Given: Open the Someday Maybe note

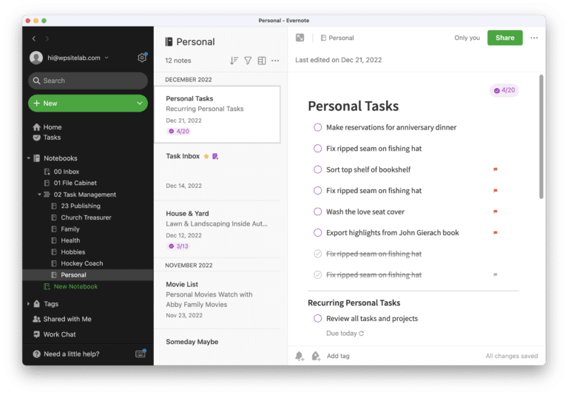Looking at the screenshot, I should point(217,347).
